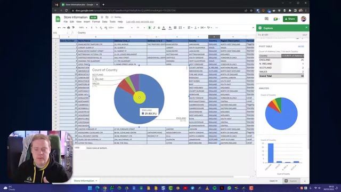Select the Explore panel pie chart thumbnail
The width and height of the screenshot is (341, 192).
click(x=281, y=114)
